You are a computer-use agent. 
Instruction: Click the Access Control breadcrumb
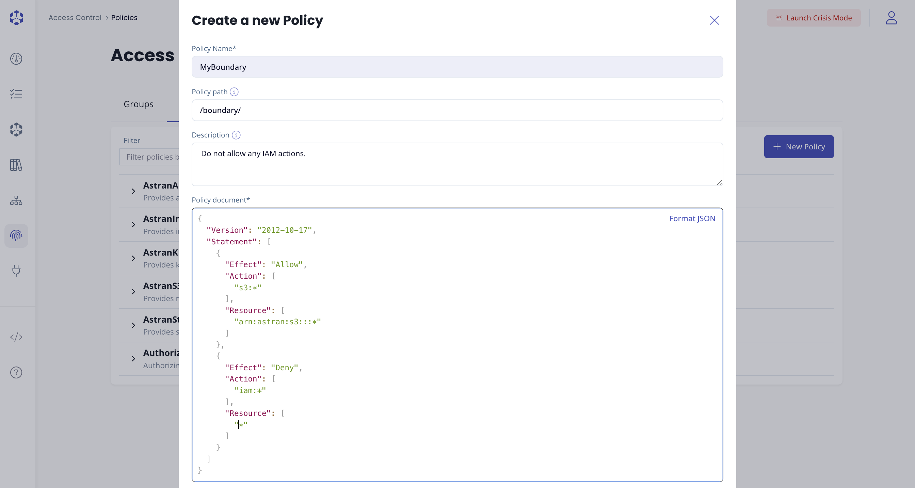point(75,17)
